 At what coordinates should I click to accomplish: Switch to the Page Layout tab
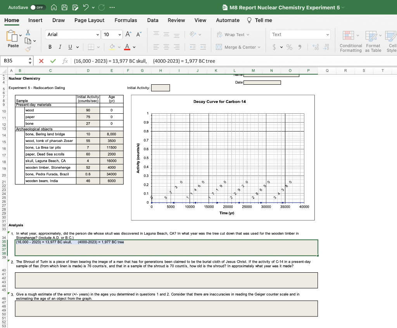[89, 20]
